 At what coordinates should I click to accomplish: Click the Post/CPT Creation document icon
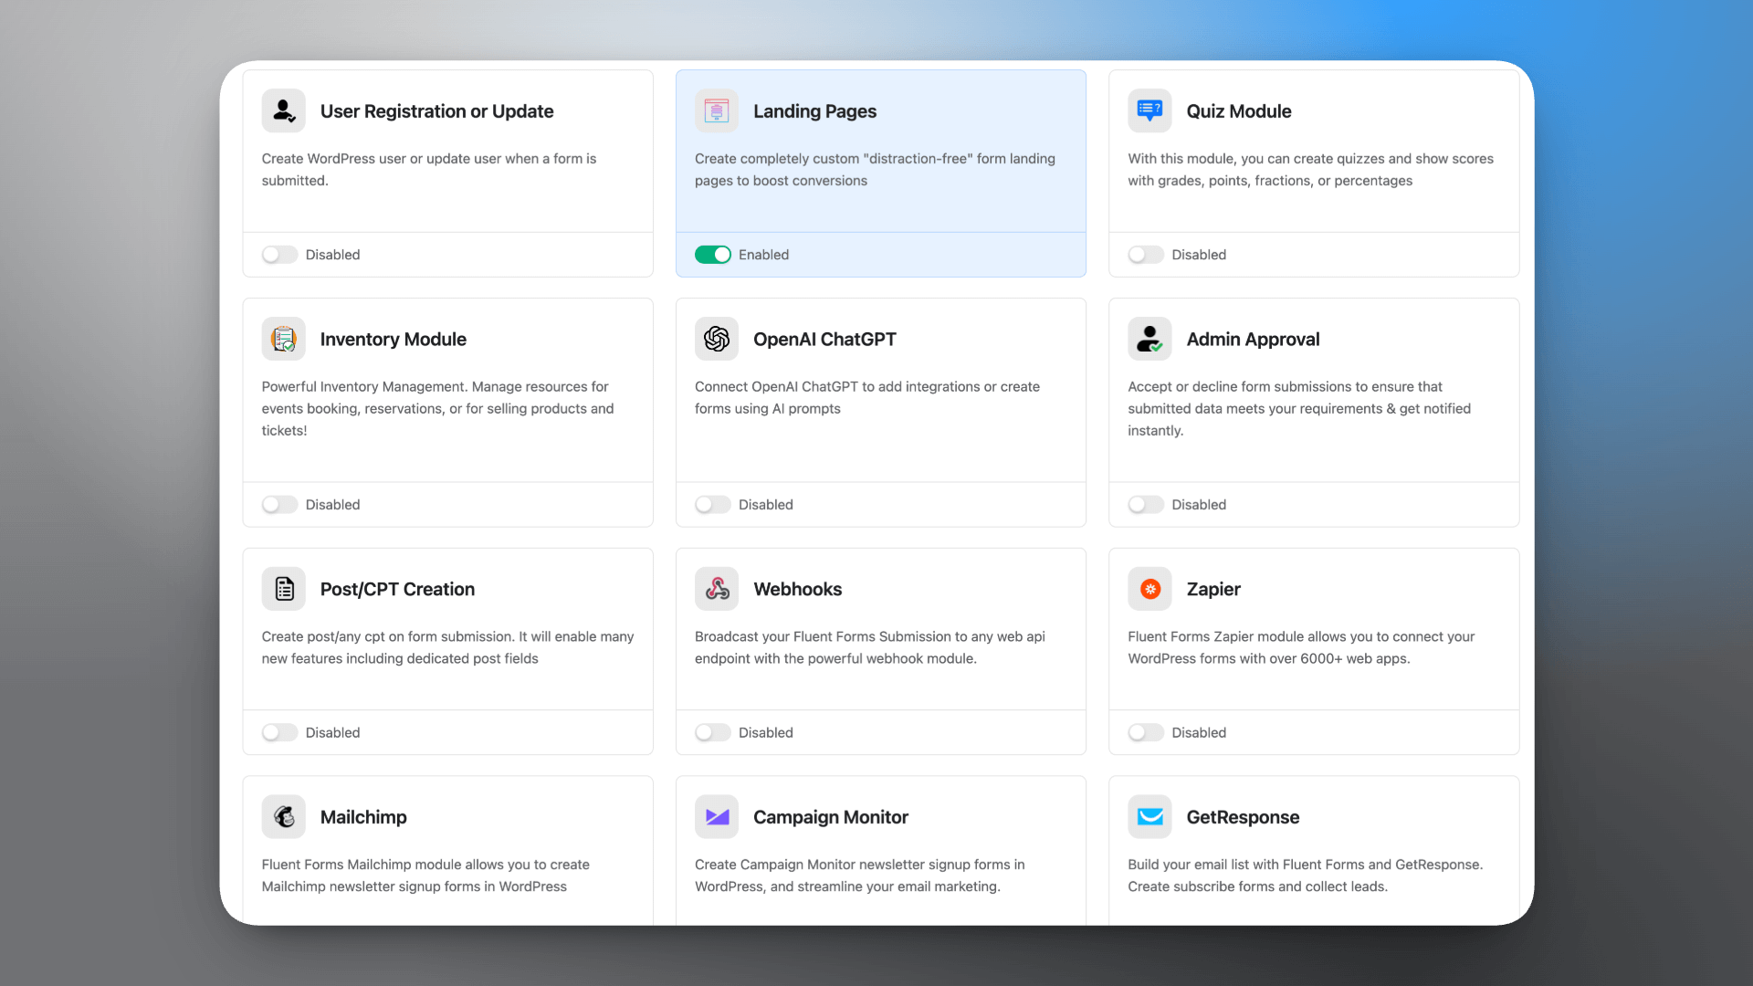coord(283,589)
